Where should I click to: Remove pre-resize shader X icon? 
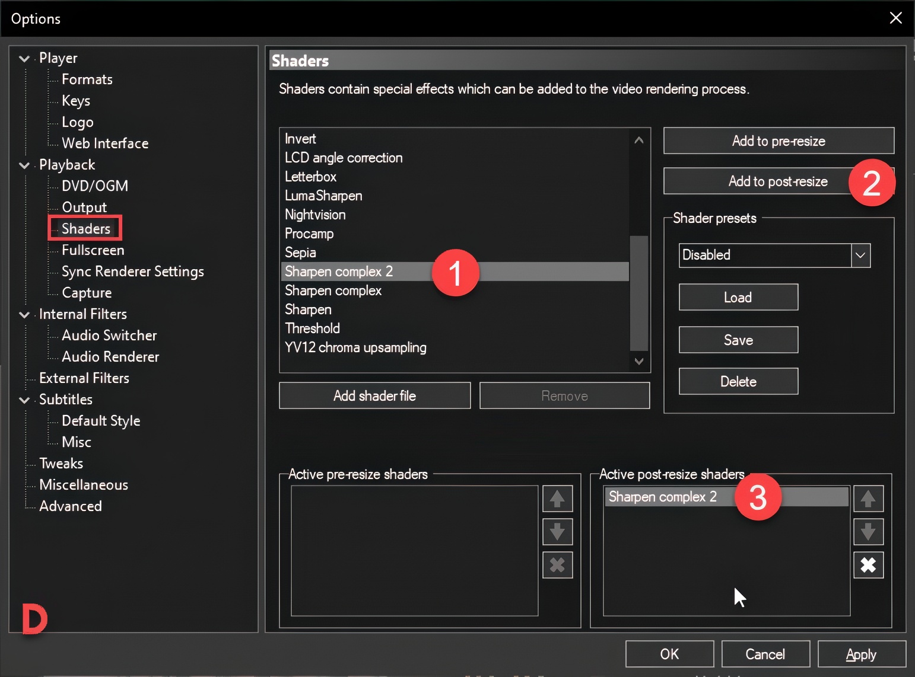point(557,565)
